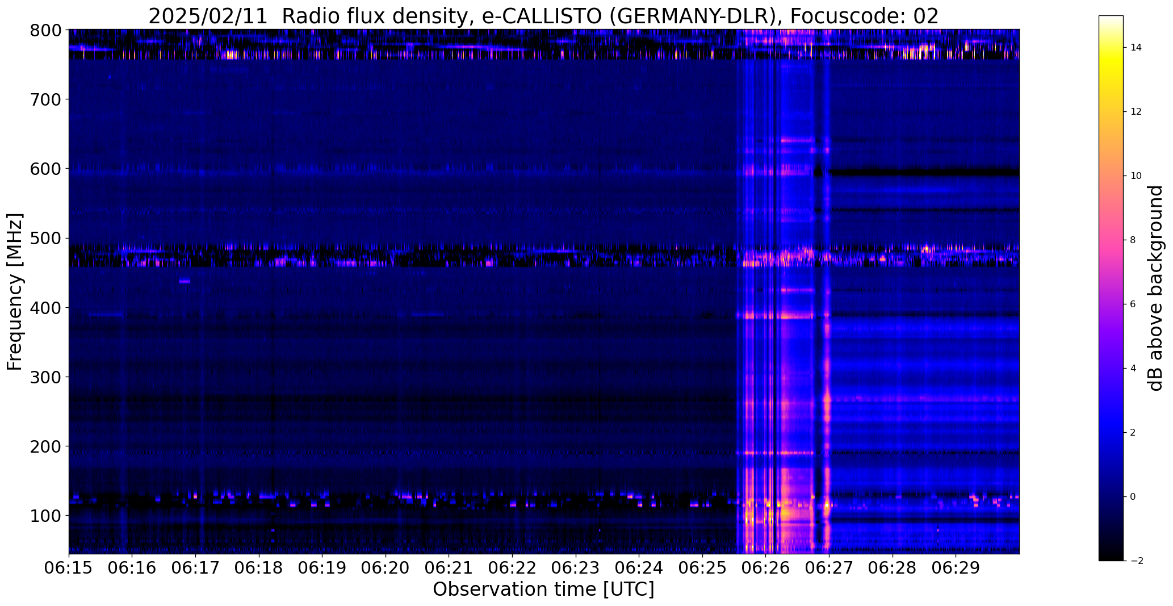
Task: Select the 400 frequency tick label
Action: point(45,307)
